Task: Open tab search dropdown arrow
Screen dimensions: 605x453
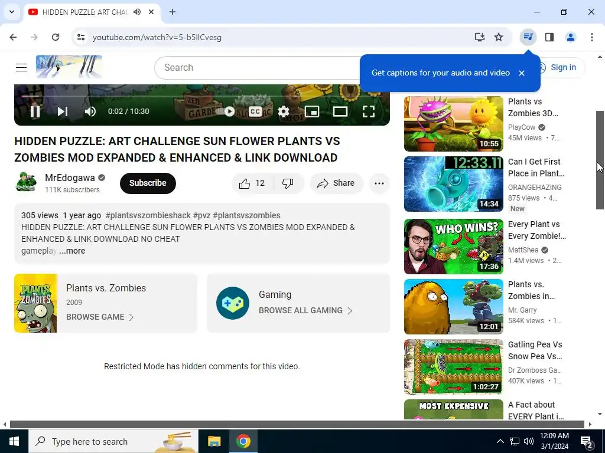Action: point(12,12)
